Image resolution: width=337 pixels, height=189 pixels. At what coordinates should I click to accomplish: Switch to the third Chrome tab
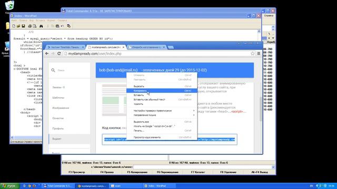(147, 47)
